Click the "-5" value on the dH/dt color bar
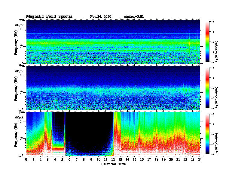 tap(213, 22)
